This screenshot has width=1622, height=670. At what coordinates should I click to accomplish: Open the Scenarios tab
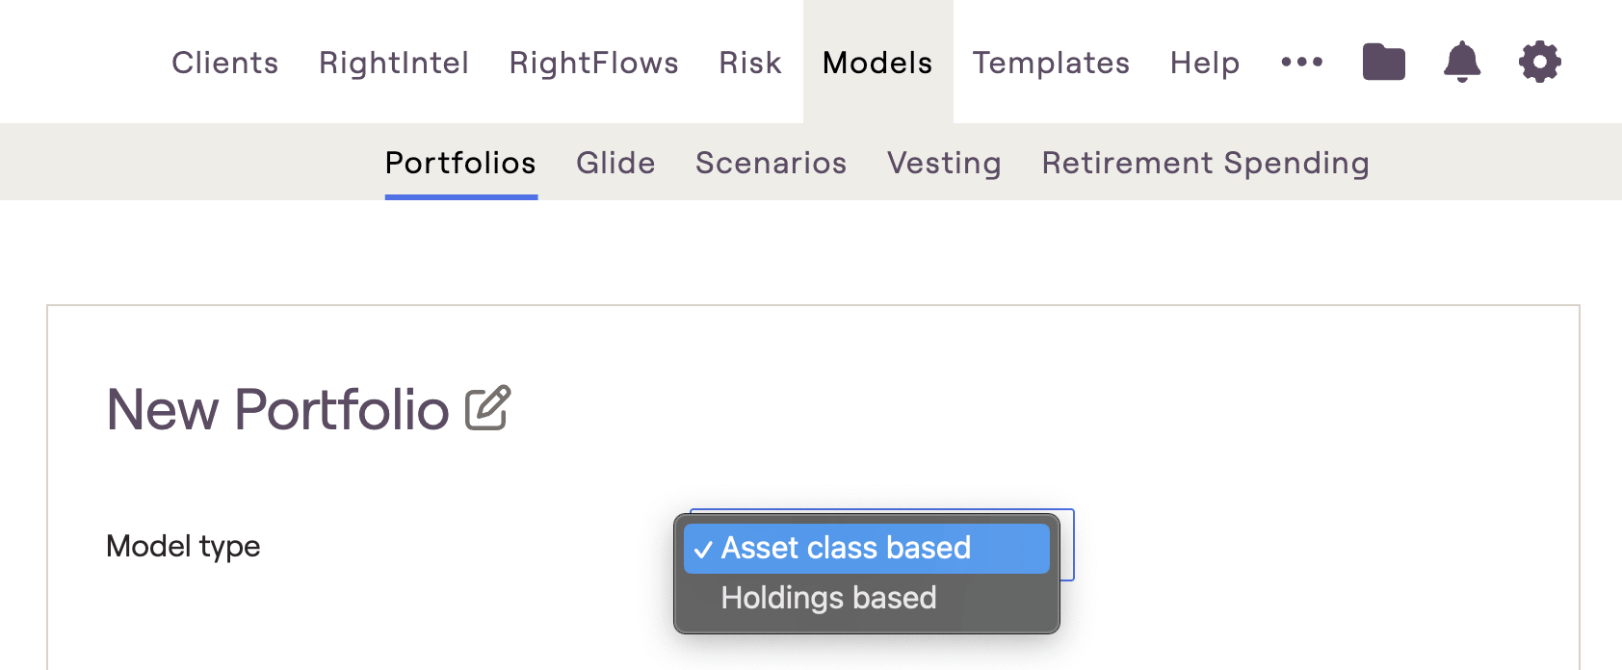[x=772, y=163]
